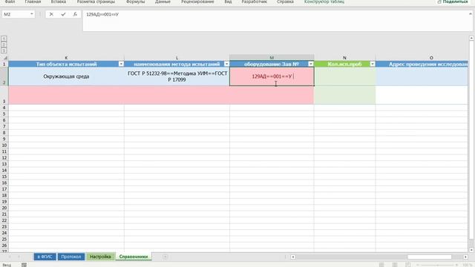The height and width of the screenshot is (267, 475).
Task: Open the Справка ribbon tab
Action: pos(285,1)
